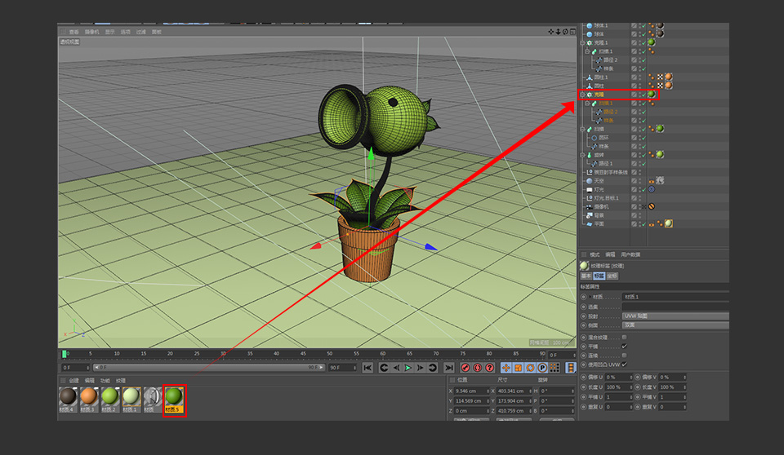
Task: Go to the next keyframe
Action: click(x=433, y=368)
